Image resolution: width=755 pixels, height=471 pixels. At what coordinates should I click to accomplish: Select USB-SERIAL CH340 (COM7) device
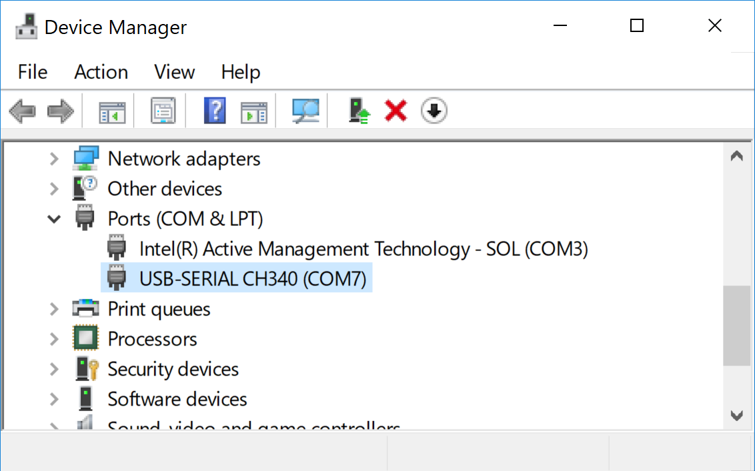point(253,279)
